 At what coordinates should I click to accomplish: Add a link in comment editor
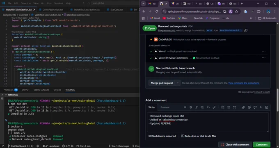pos(214,107)
